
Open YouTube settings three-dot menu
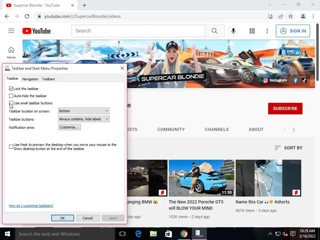coord(267,31)
